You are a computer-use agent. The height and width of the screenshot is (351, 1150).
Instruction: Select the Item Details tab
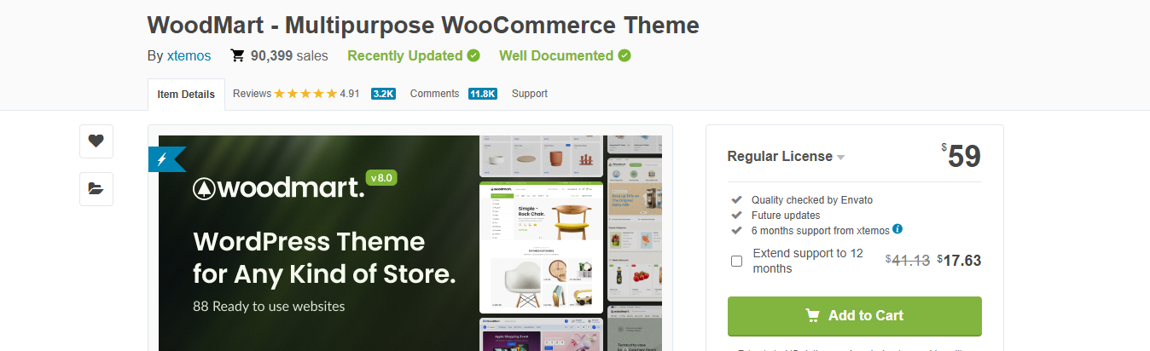click(x=186, y=95)
